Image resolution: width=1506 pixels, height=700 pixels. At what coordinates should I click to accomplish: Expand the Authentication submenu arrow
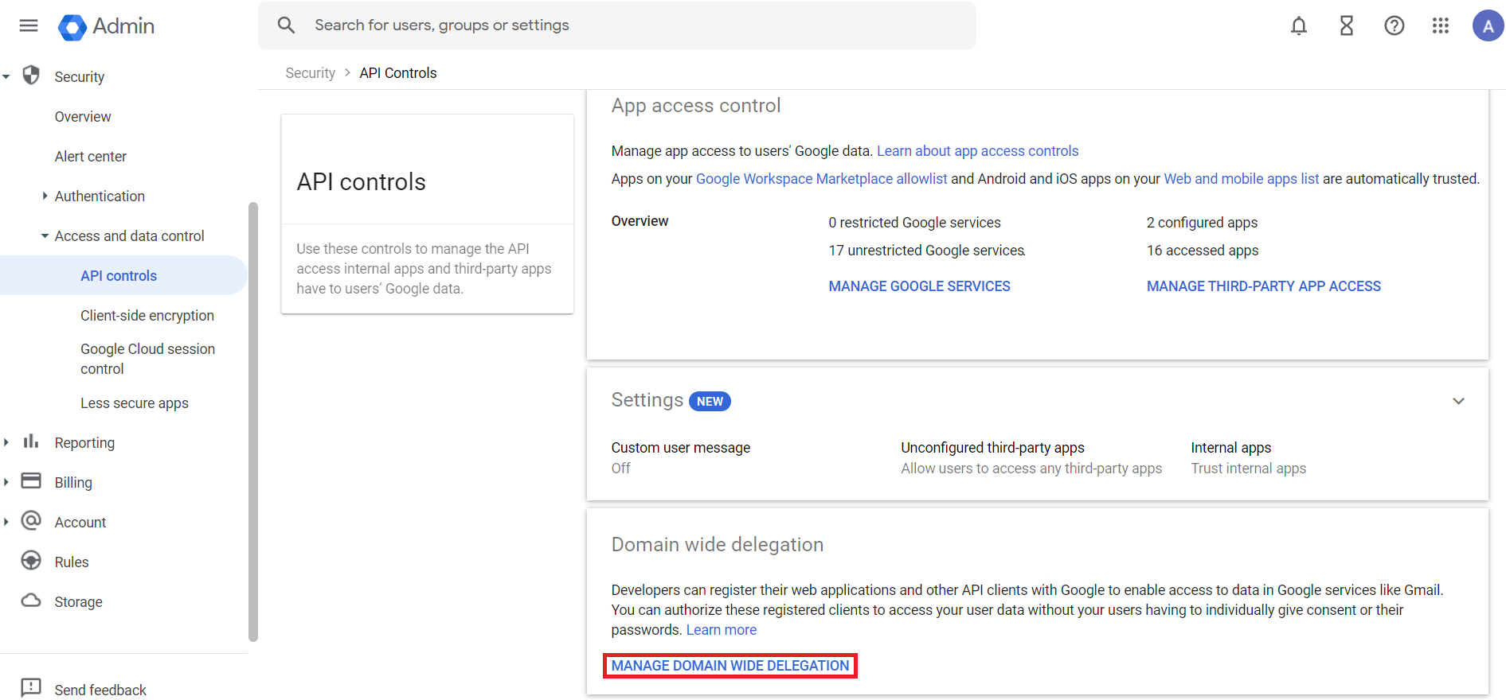coord(45,196)
